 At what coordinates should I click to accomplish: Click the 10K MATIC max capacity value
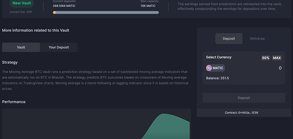coord(148,6)
